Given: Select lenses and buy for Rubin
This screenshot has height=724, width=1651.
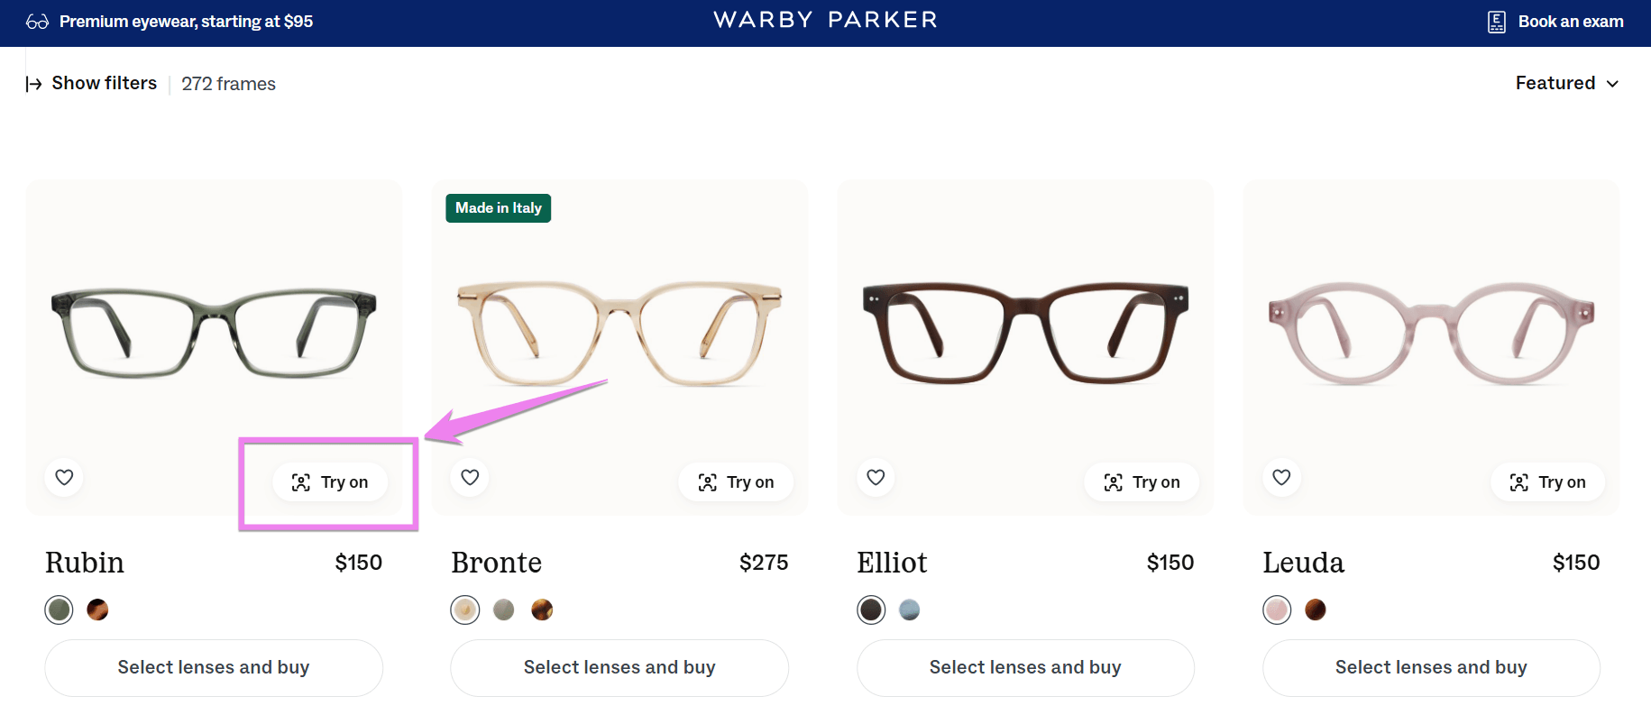Looking at the screenshot, I should (x=213, y=667).
